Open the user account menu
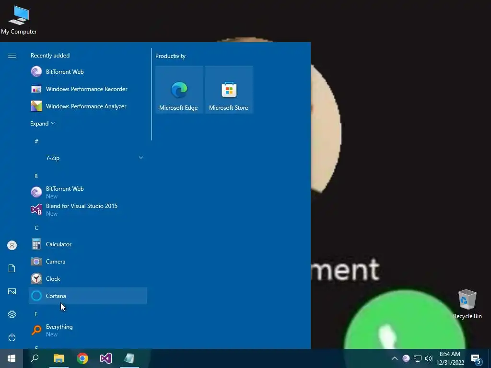Viewport: 491px width, 368px height. pyautogui.click(x=12, y=245)
